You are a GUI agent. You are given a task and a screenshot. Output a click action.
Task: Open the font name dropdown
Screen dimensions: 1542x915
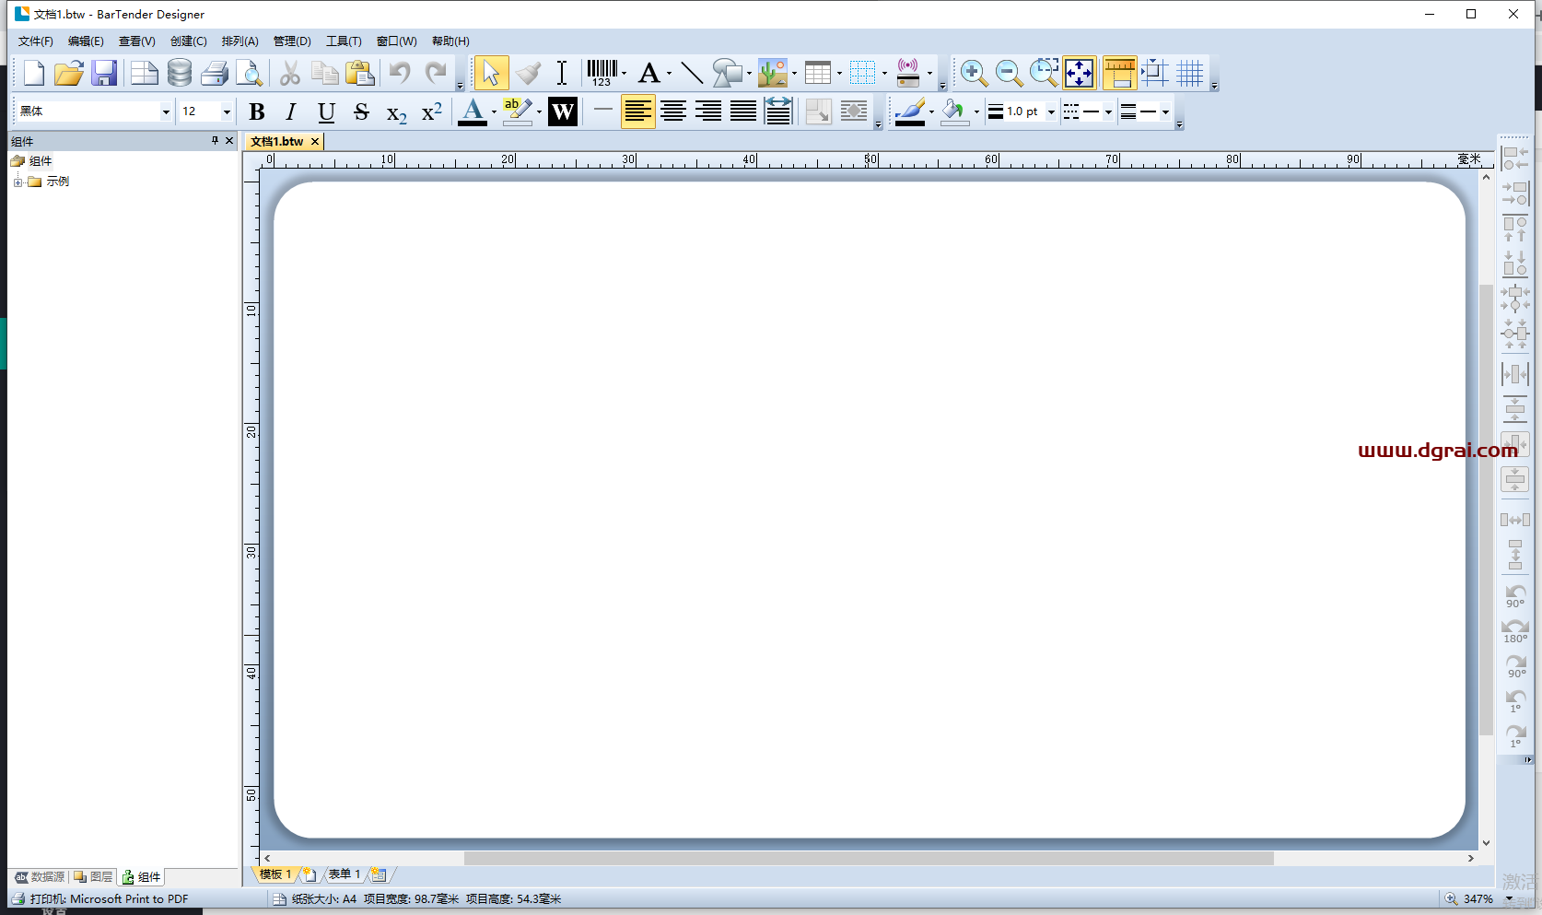166,111
